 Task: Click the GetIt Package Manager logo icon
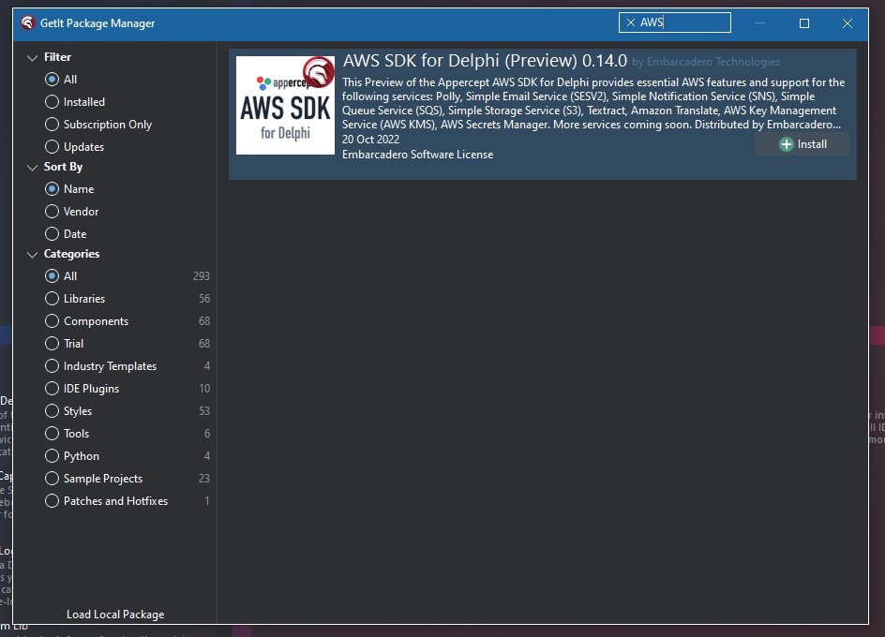coord(28,22)
